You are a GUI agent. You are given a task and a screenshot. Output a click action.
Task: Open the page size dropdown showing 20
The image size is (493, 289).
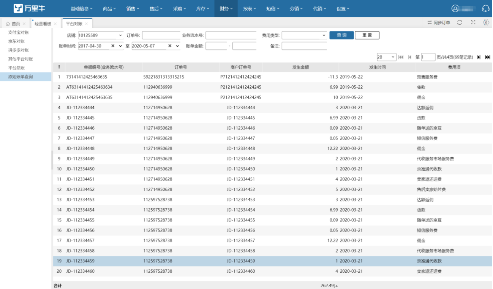(x=387, y=57)
